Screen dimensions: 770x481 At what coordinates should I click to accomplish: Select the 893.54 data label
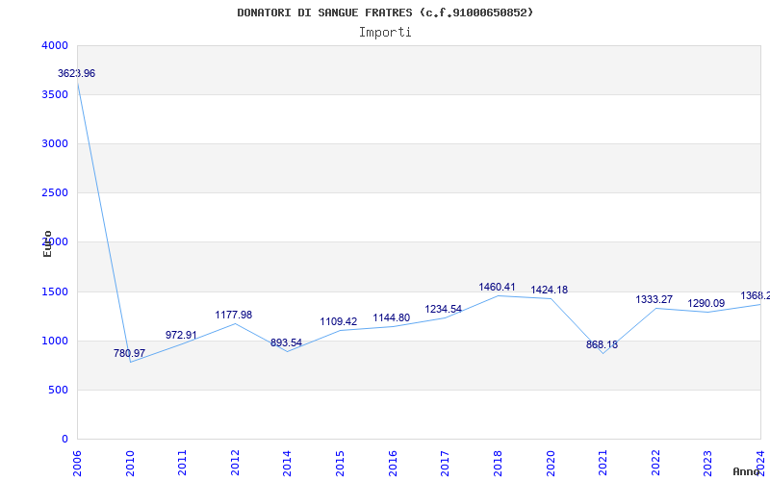(286, 343)
